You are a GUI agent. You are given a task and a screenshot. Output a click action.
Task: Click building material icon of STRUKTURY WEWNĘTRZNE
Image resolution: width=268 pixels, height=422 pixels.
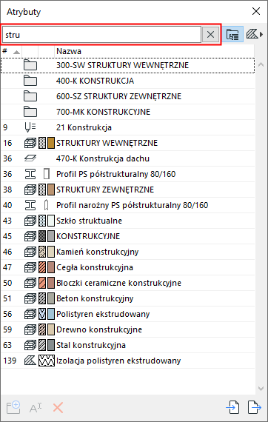(x=30, y=143)
